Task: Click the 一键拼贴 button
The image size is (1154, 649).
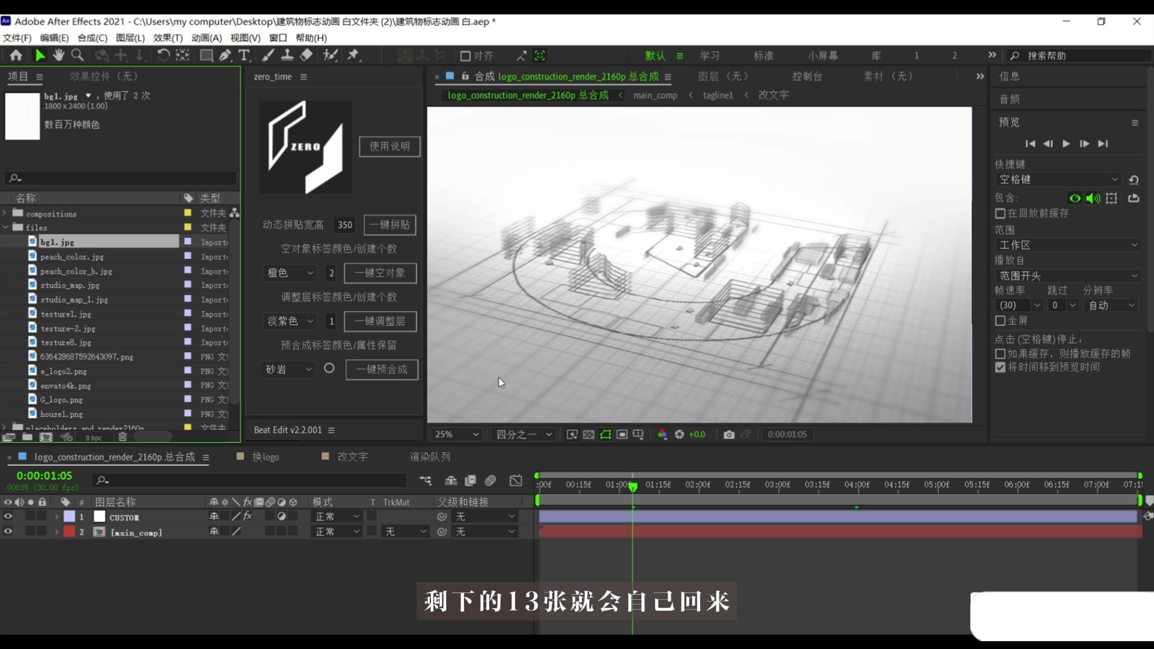Action: [389, 225]
